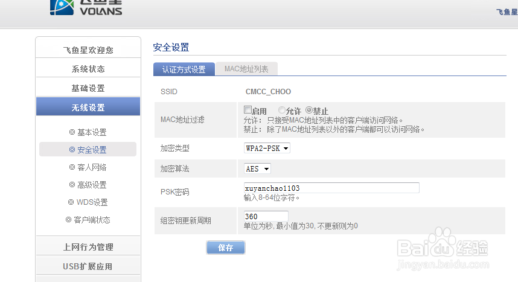This screenshot has height=282, width=518.
Task: Click the SSID label
Action: [x=169, y=92]
